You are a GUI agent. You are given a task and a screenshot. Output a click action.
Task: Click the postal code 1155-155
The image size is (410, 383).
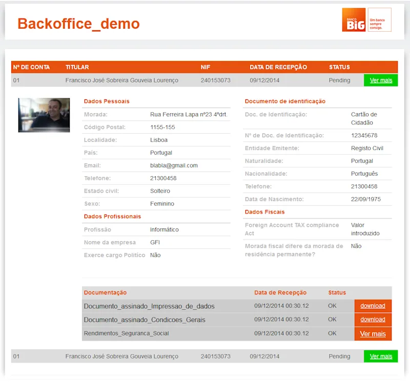coord(162,127)
